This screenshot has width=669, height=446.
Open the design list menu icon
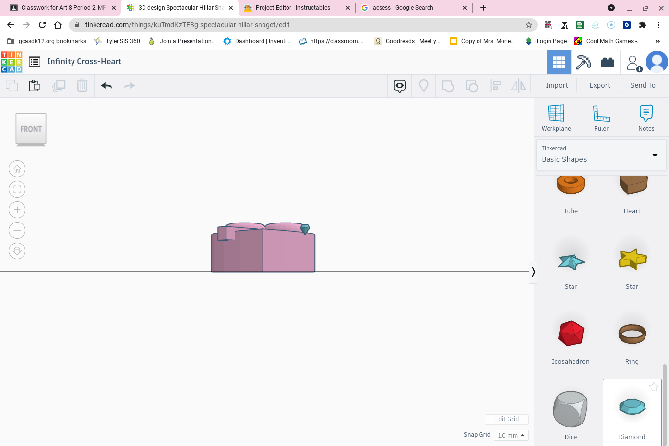[34, 62]
